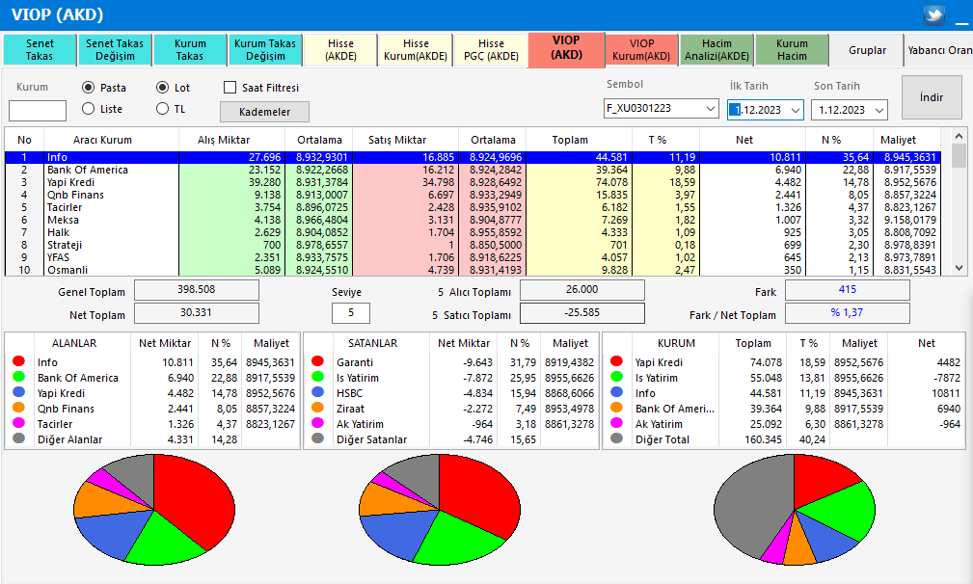Open the İlk Tarih date dropdown
This screenshot has width=973, height=584.
(795, 111)
